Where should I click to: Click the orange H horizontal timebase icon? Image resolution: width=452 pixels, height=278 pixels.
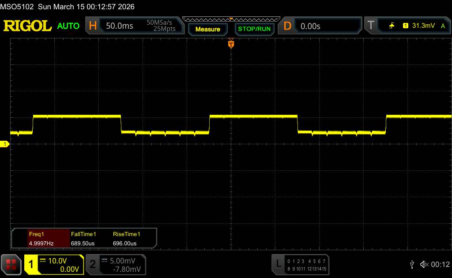[93, 26]
